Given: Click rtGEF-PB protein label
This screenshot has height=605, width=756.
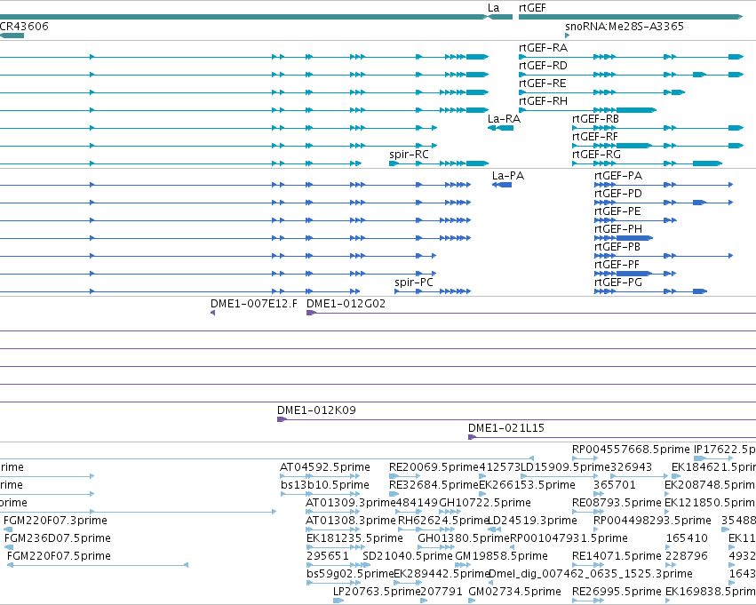Looking at the screenshot, I should point(617,247).
